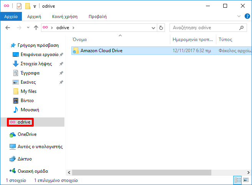Sort by the Τύπος column header
This screenshot has height=185, width=252.
point(225,40)
